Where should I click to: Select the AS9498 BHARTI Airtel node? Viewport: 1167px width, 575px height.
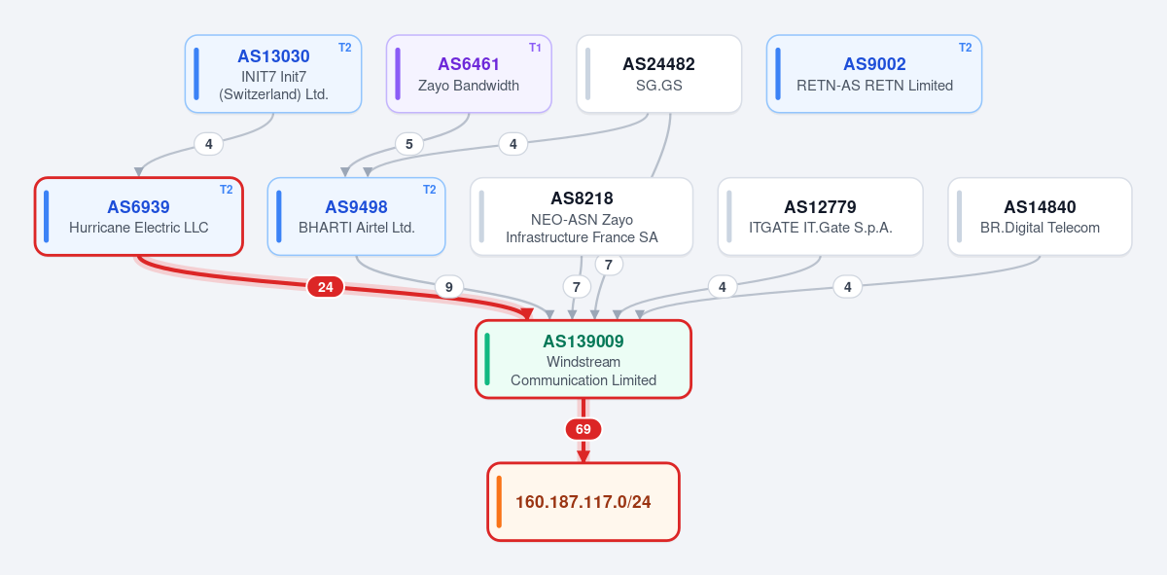pyautogui.click(x=357, y=217)
